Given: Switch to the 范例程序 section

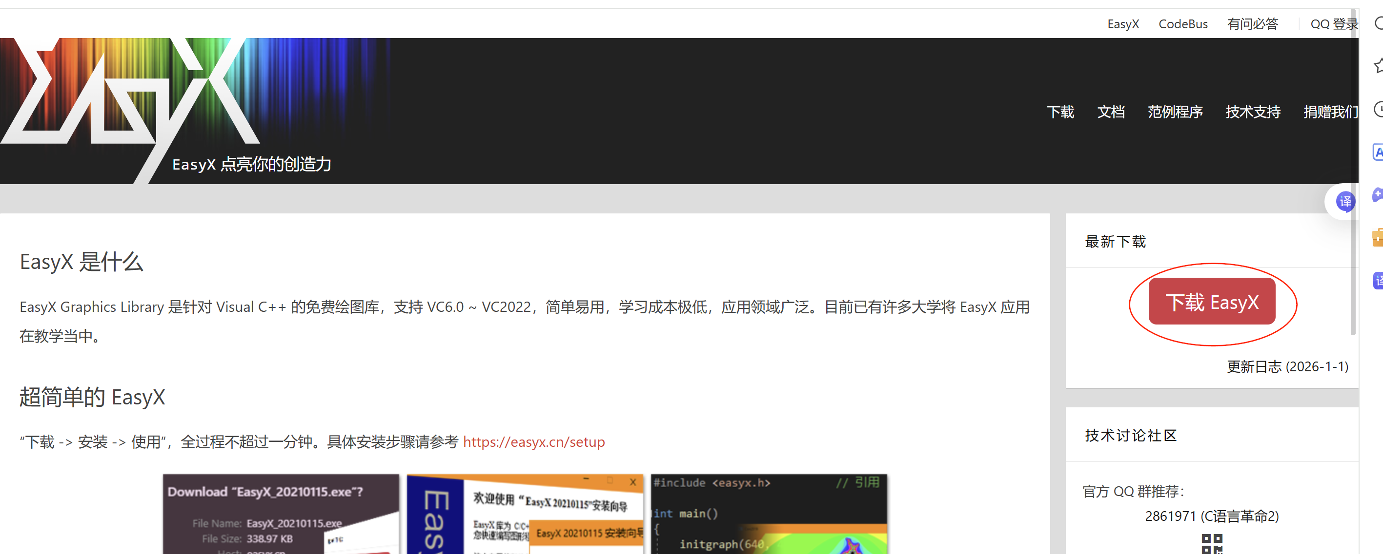Looking at the screenshot, I should pyautogui.click(x=1176, y=113).
